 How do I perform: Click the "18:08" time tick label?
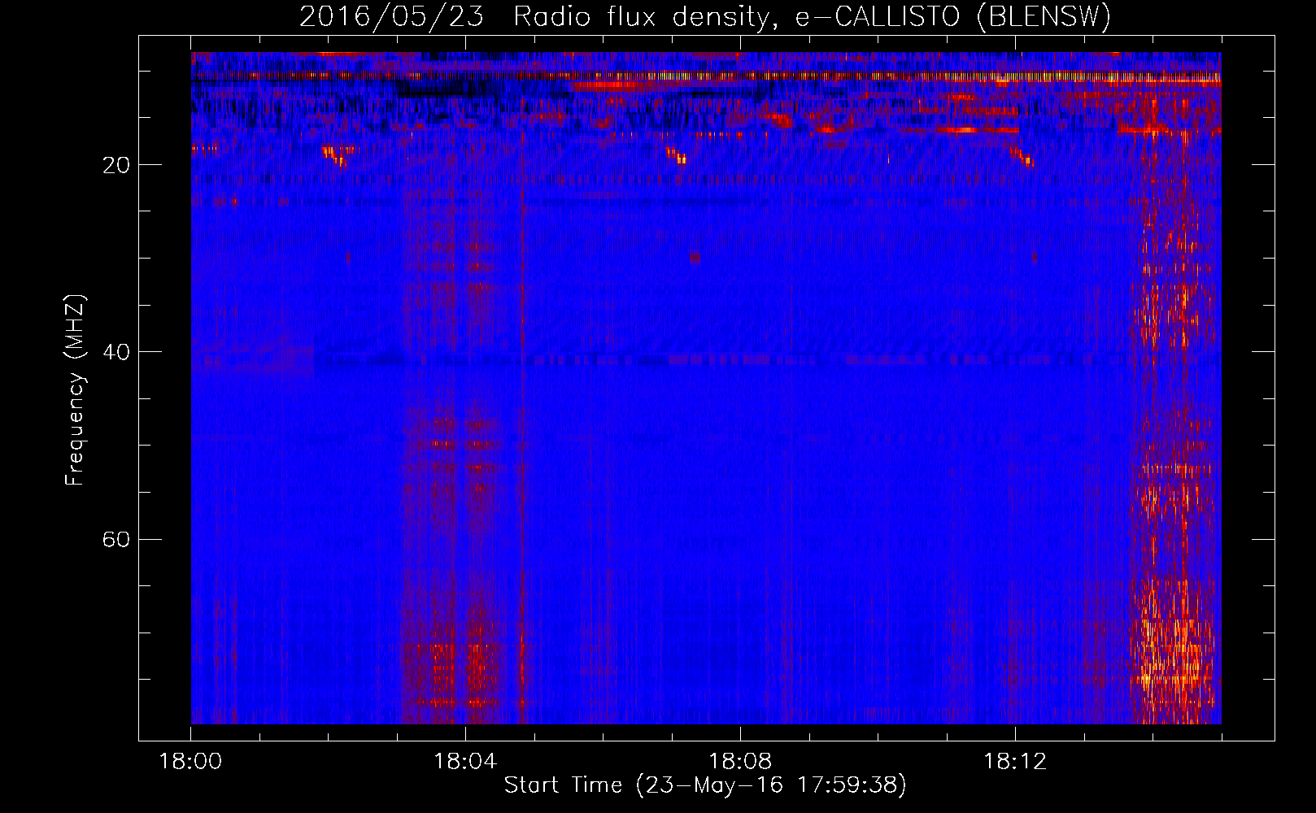pos(740,762)
